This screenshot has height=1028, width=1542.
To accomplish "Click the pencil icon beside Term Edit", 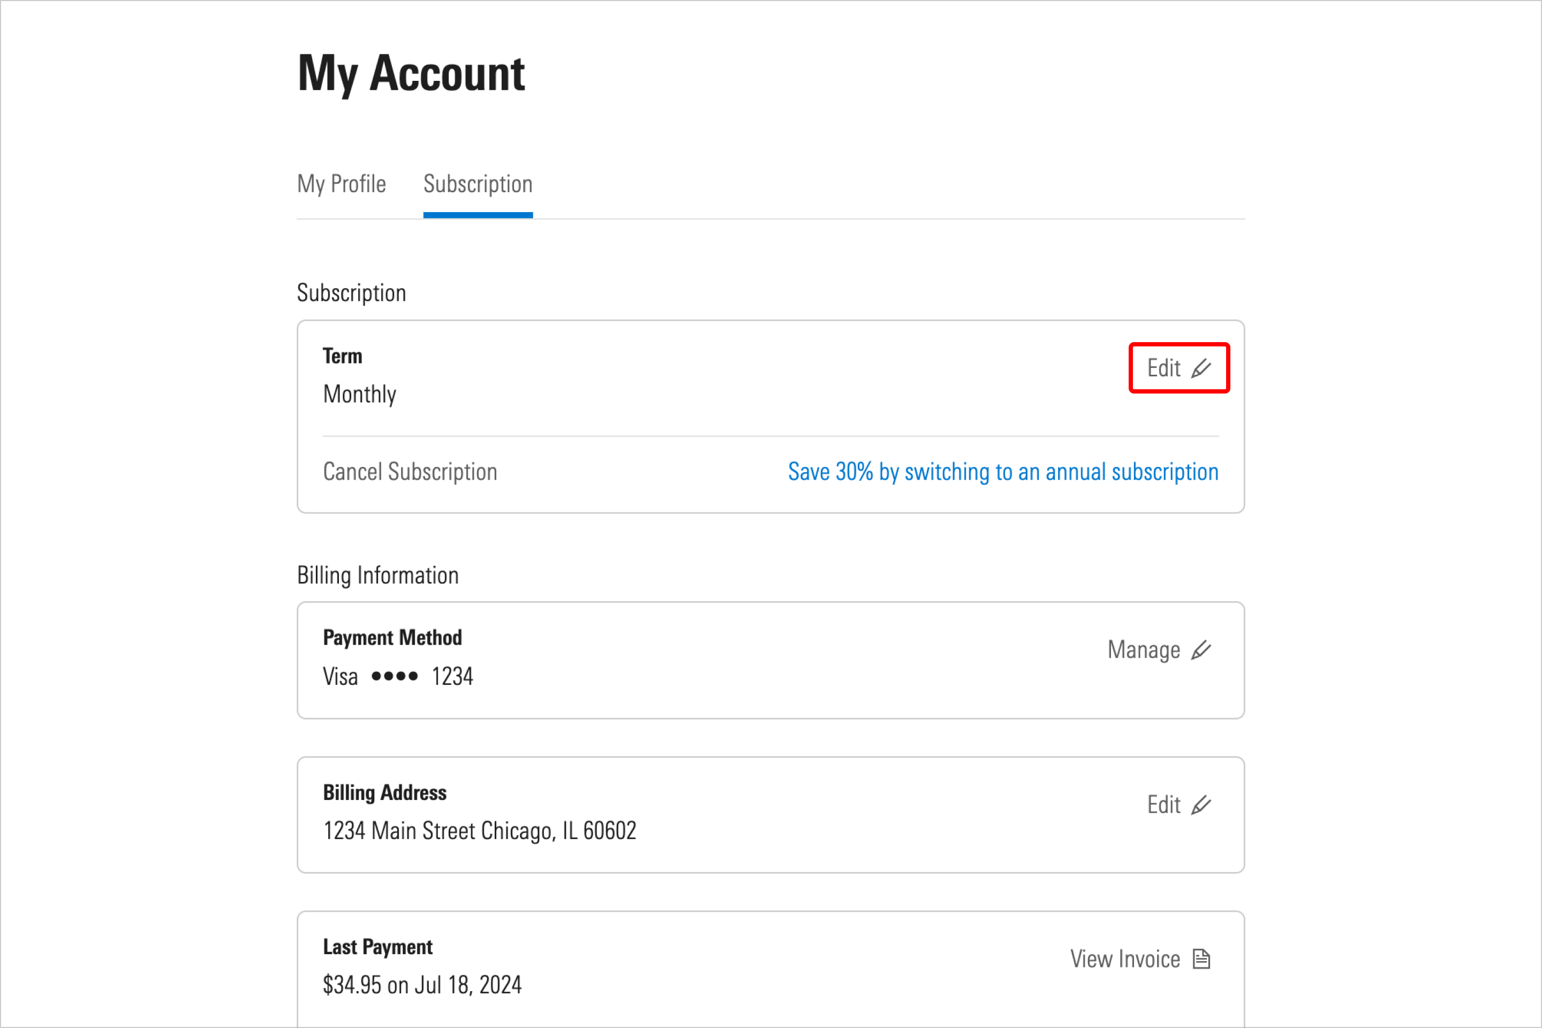I will tap(1200, 368).
